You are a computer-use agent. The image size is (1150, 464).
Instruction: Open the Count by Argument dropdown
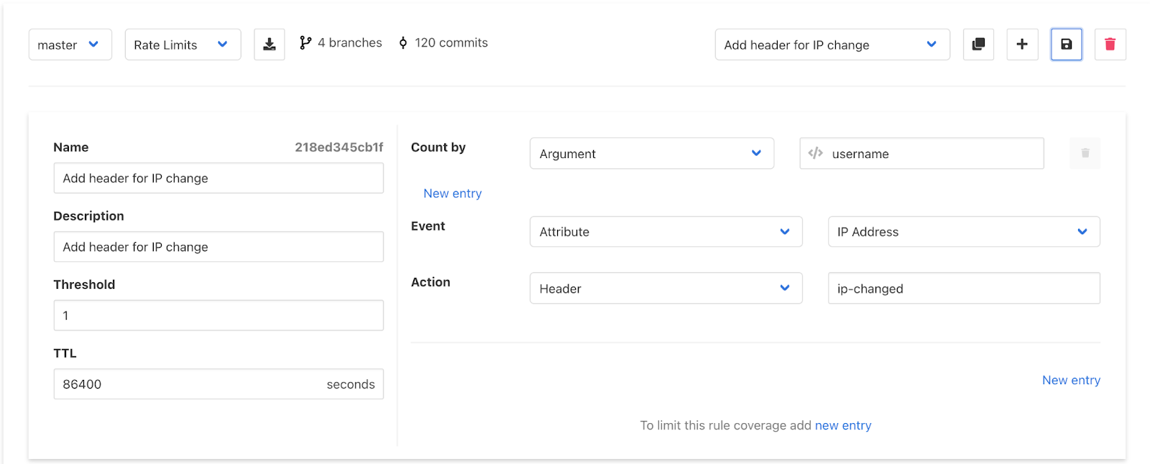tap(651, 154)
